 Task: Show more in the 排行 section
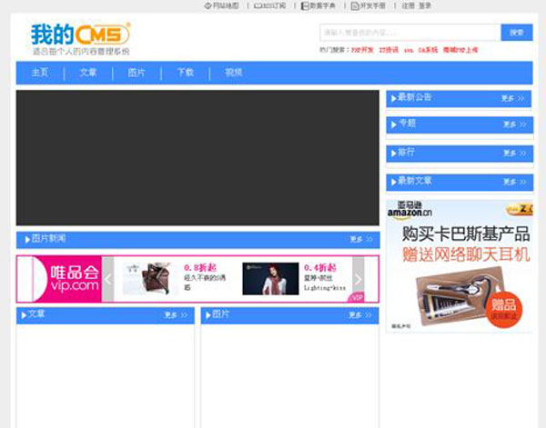click(512, 154)
